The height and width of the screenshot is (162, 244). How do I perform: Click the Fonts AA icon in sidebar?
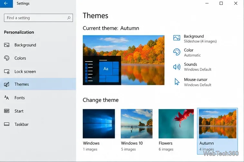pos(6,98)
